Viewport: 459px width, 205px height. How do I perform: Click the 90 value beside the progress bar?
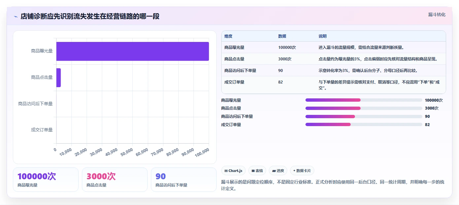point(427,116)
